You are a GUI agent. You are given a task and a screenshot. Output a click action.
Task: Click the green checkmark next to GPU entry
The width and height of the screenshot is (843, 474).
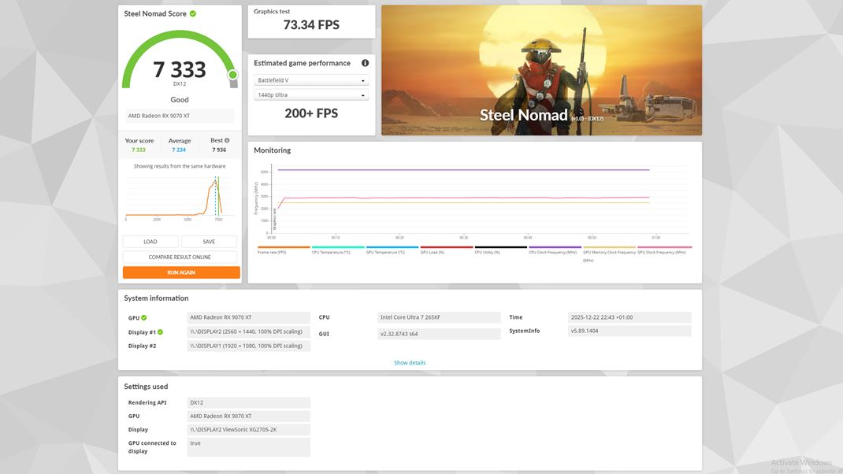coord(143,317)
